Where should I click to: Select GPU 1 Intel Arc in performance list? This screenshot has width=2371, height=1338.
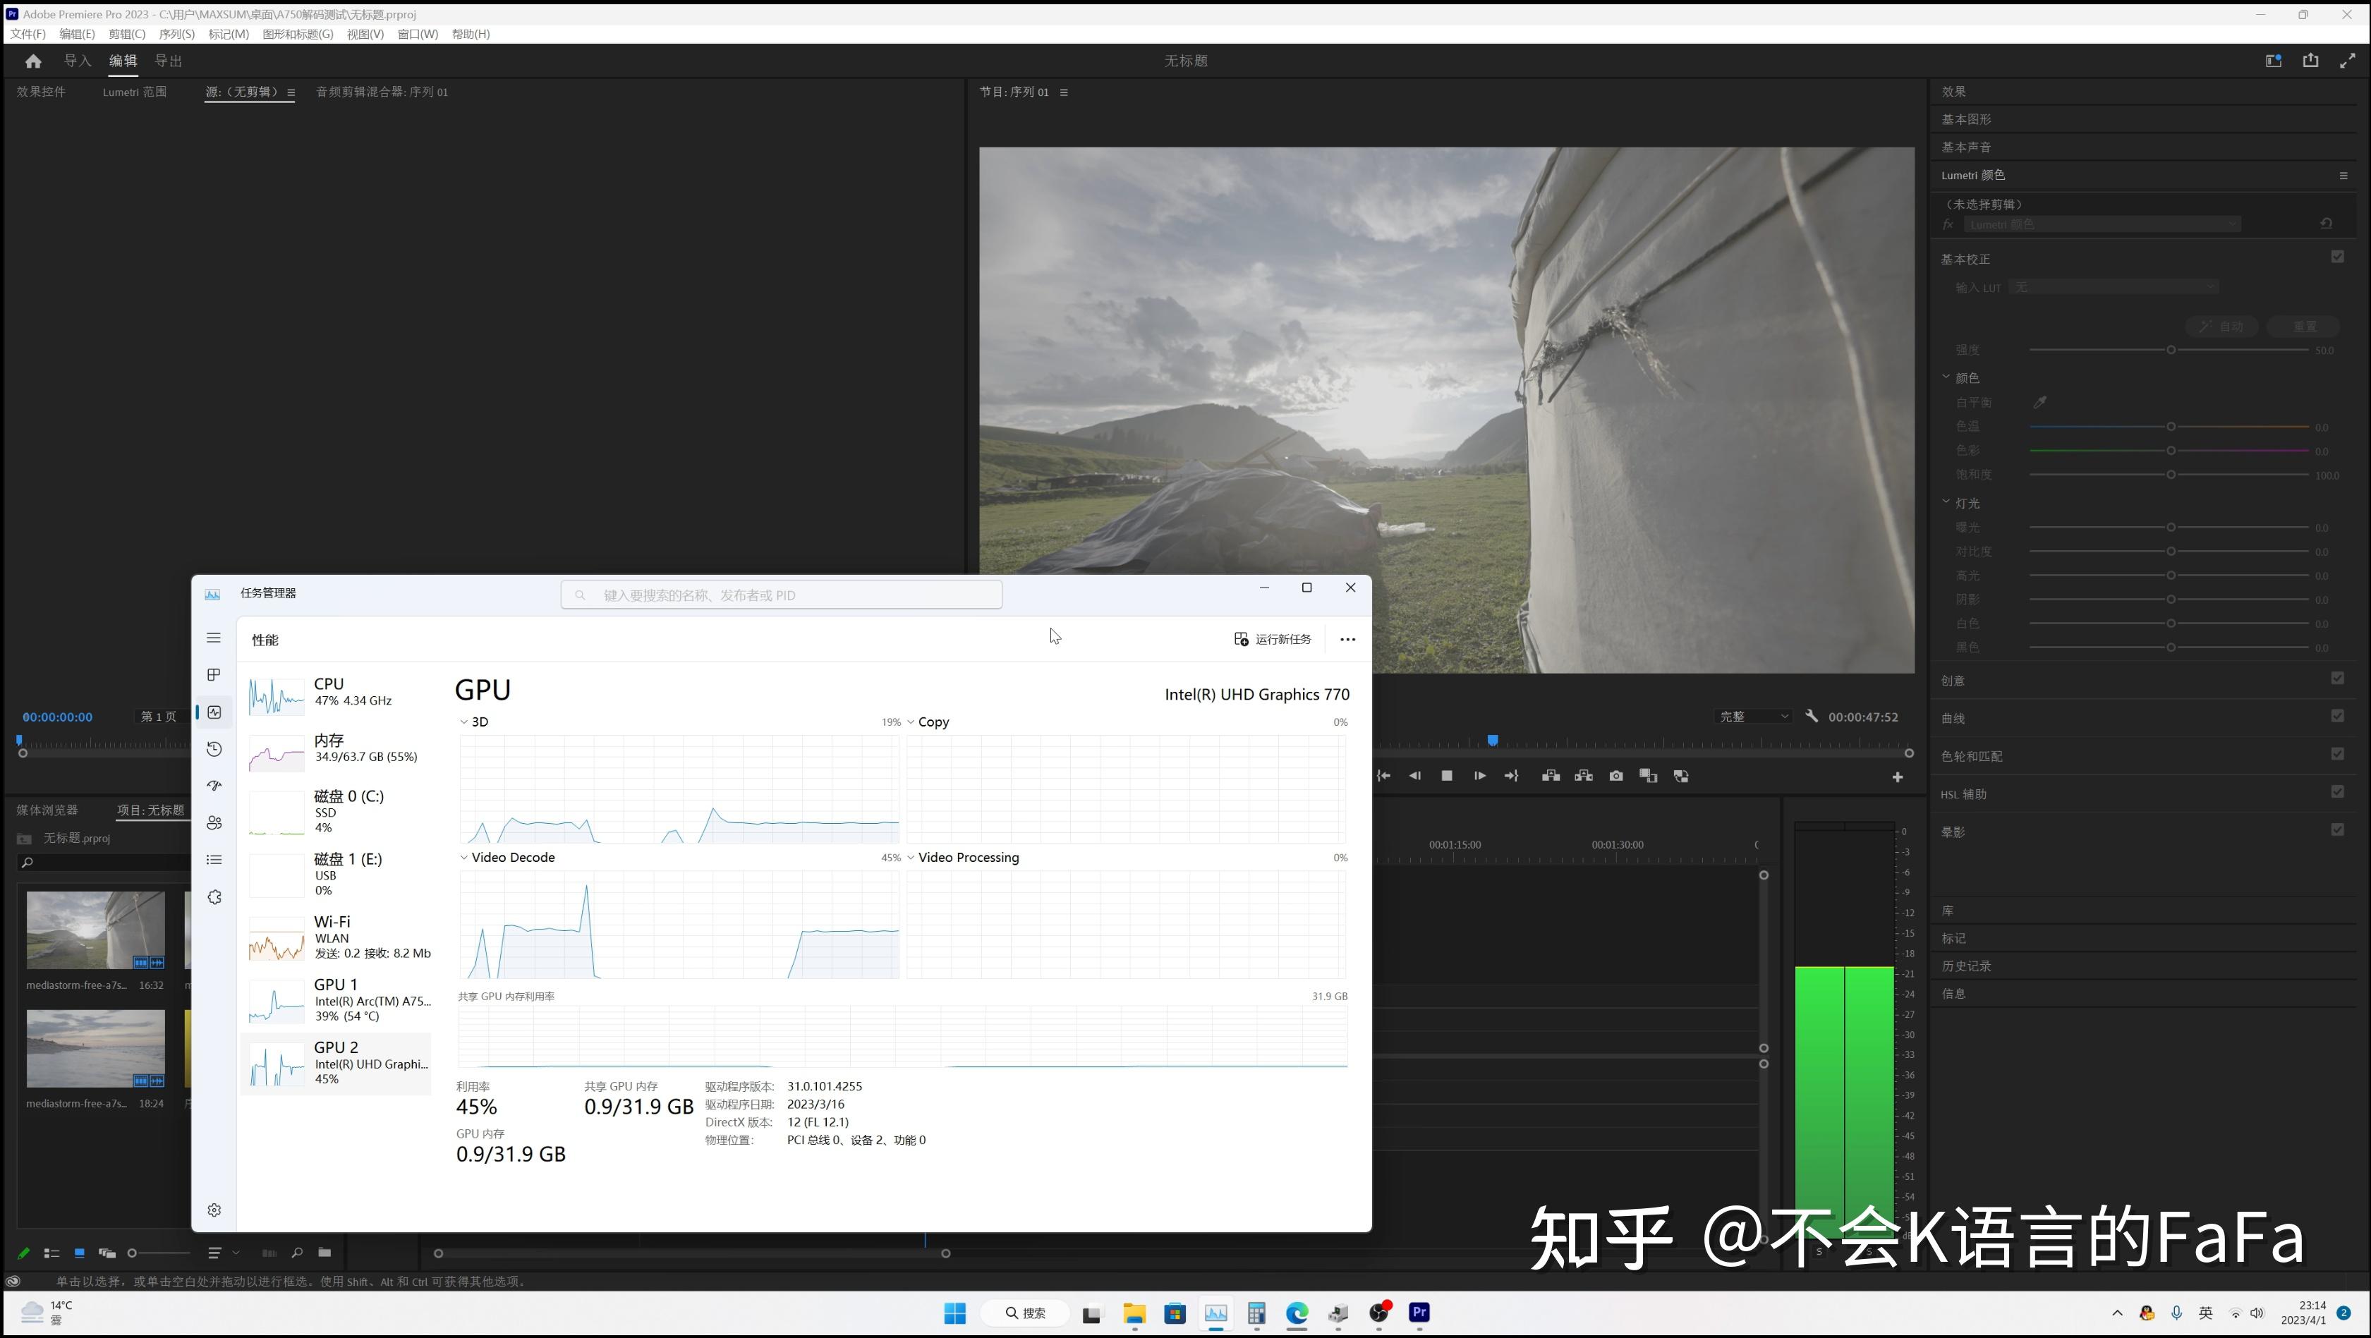point(336,1000)
